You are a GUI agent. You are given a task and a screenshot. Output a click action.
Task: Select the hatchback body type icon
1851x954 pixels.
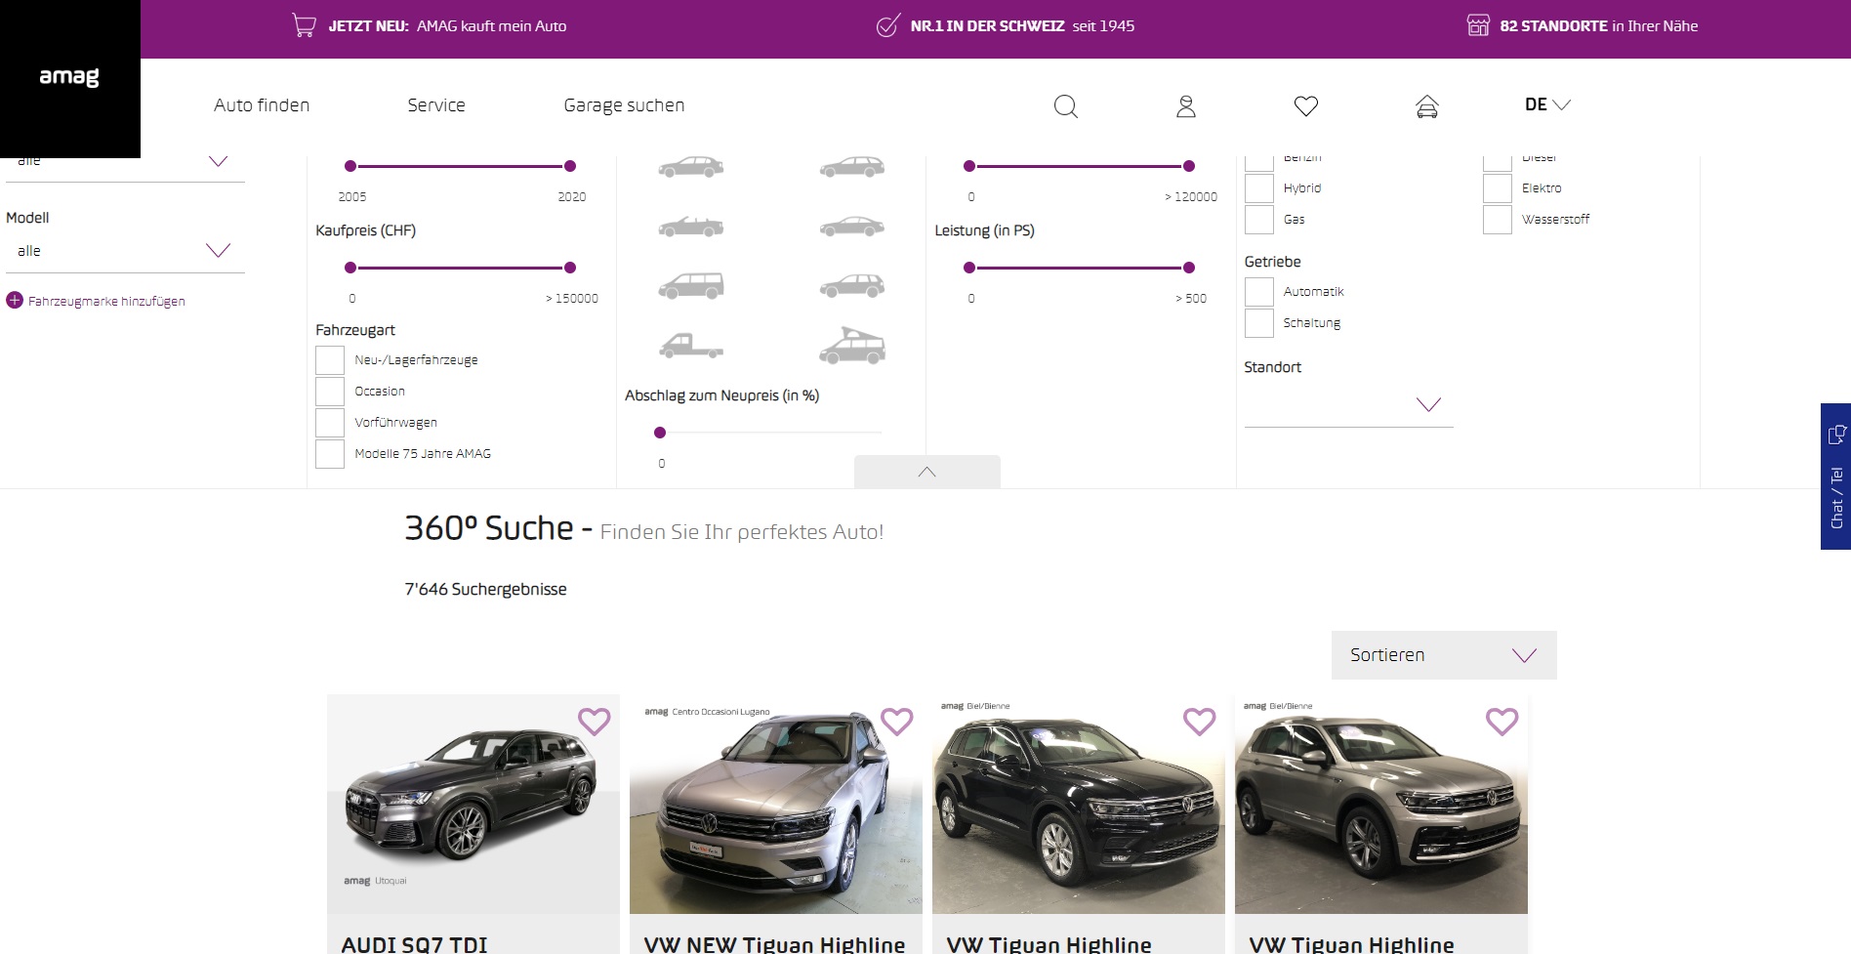coord(691,167)
